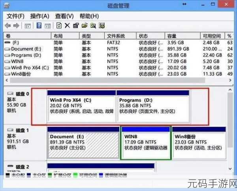Click the drive icon of the Win8备份 row

pyautogui.click(x=7, y=74)
